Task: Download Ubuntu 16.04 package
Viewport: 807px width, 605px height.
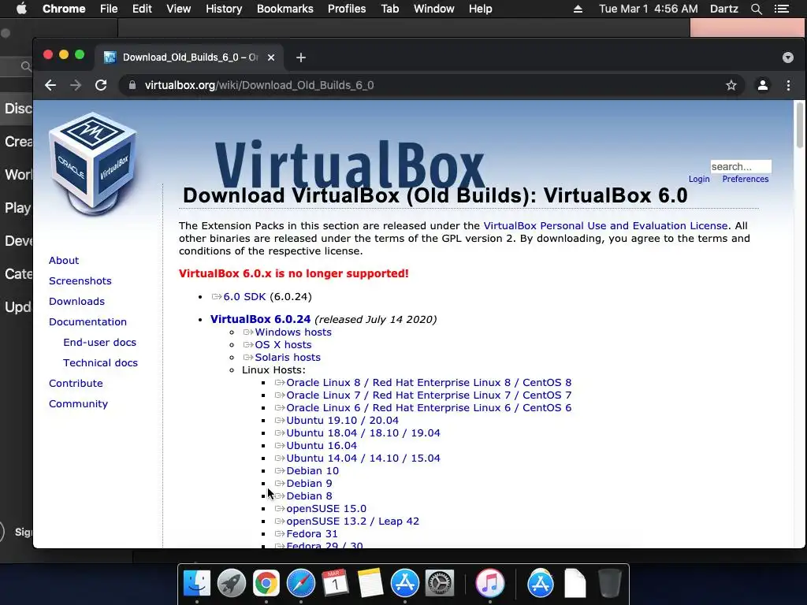Action: pos(322,446)
